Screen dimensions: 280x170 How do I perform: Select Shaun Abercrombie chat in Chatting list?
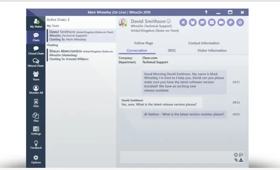pos(81,55)
